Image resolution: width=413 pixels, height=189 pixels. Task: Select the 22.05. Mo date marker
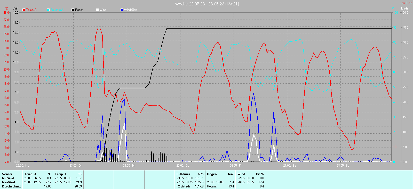(23, 166)
